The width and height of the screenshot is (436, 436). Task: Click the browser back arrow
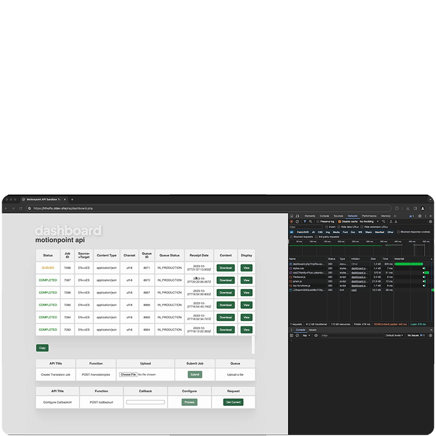(x=6, y=208)
